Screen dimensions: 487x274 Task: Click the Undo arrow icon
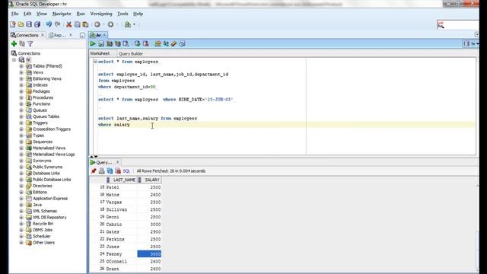coord(49,24)
